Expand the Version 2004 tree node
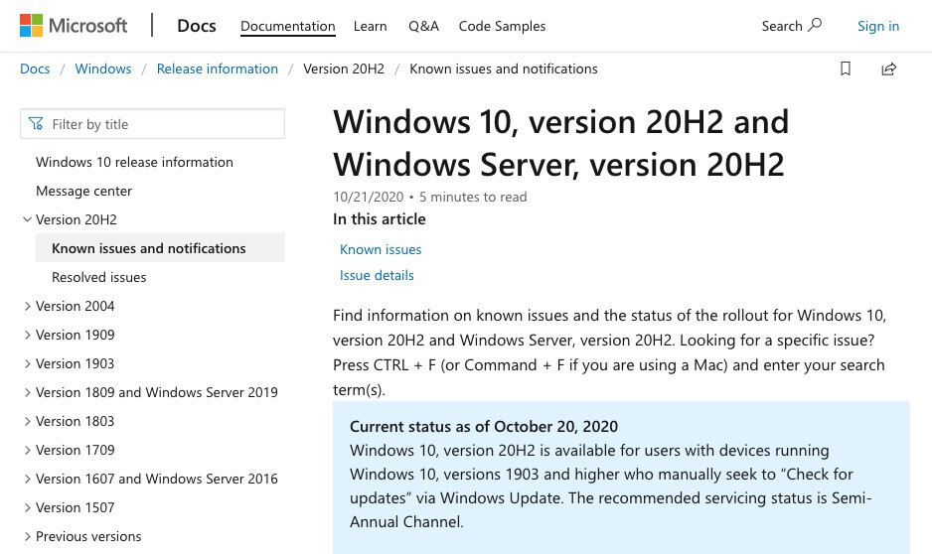Image resolution: width=932 pixels, height=554 pixels. point(27,306)
